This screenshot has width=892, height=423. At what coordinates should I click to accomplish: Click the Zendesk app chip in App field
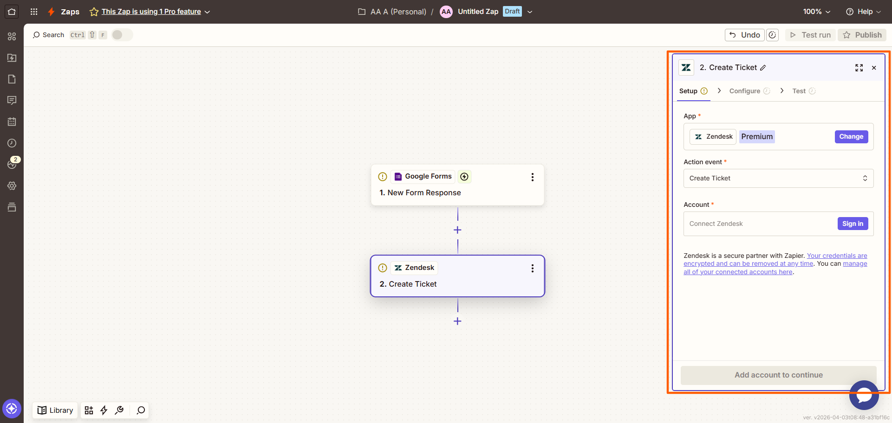coord(713,136)
